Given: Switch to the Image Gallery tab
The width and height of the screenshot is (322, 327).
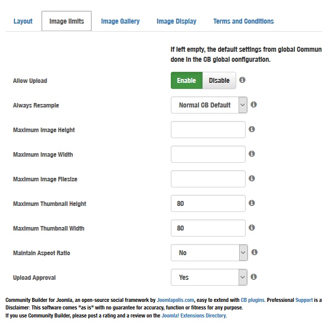Looking at the screenshot, I should pos(121,21).
